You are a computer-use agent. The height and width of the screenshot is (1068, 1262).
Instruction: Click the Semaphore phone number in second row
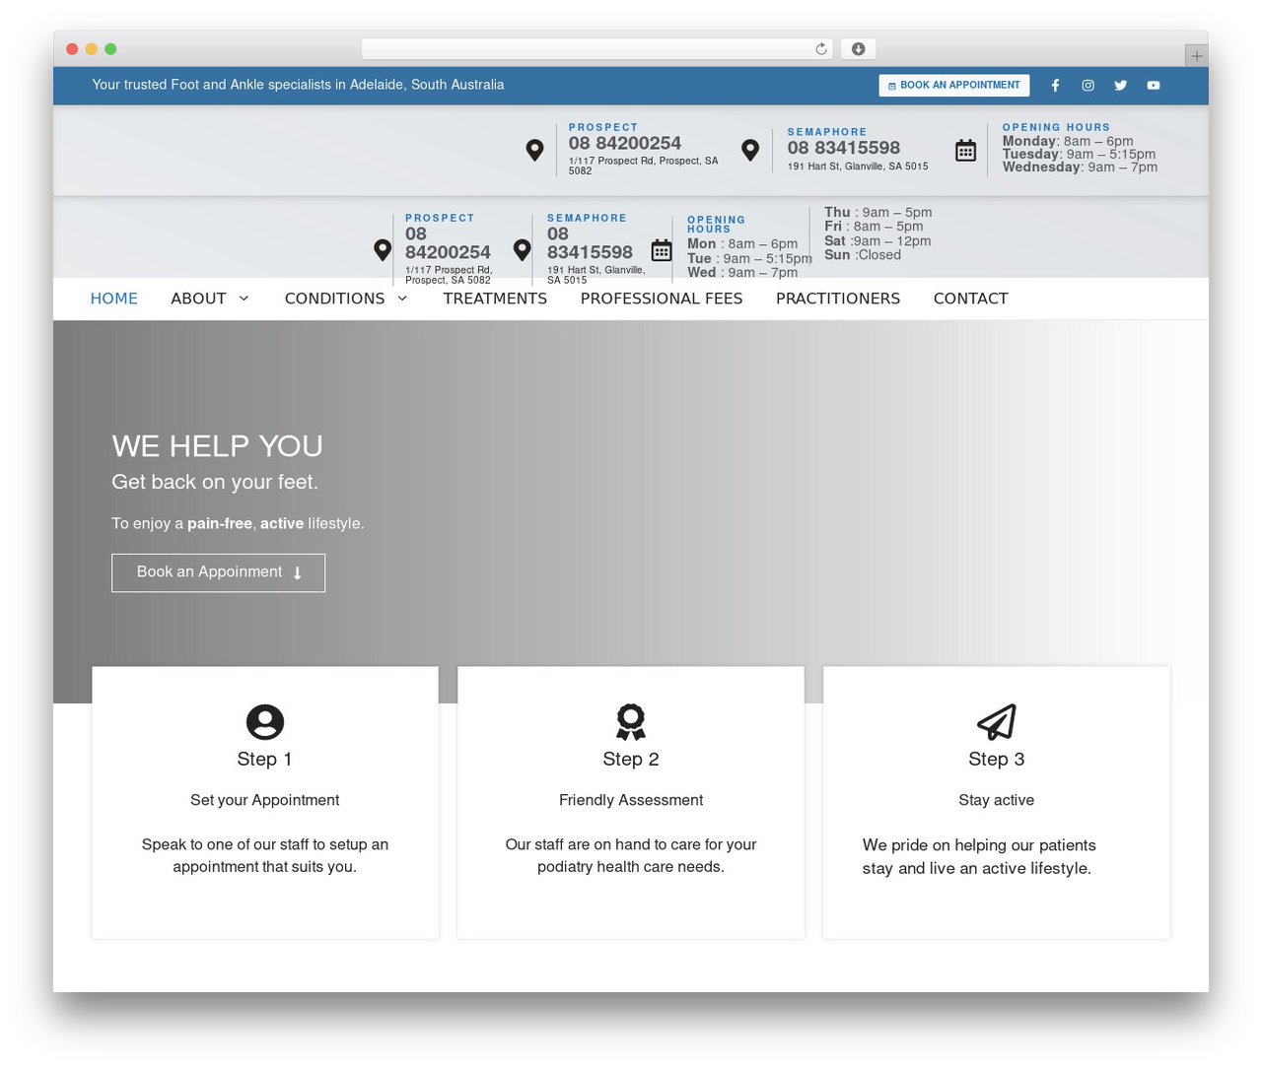(590, 243)
